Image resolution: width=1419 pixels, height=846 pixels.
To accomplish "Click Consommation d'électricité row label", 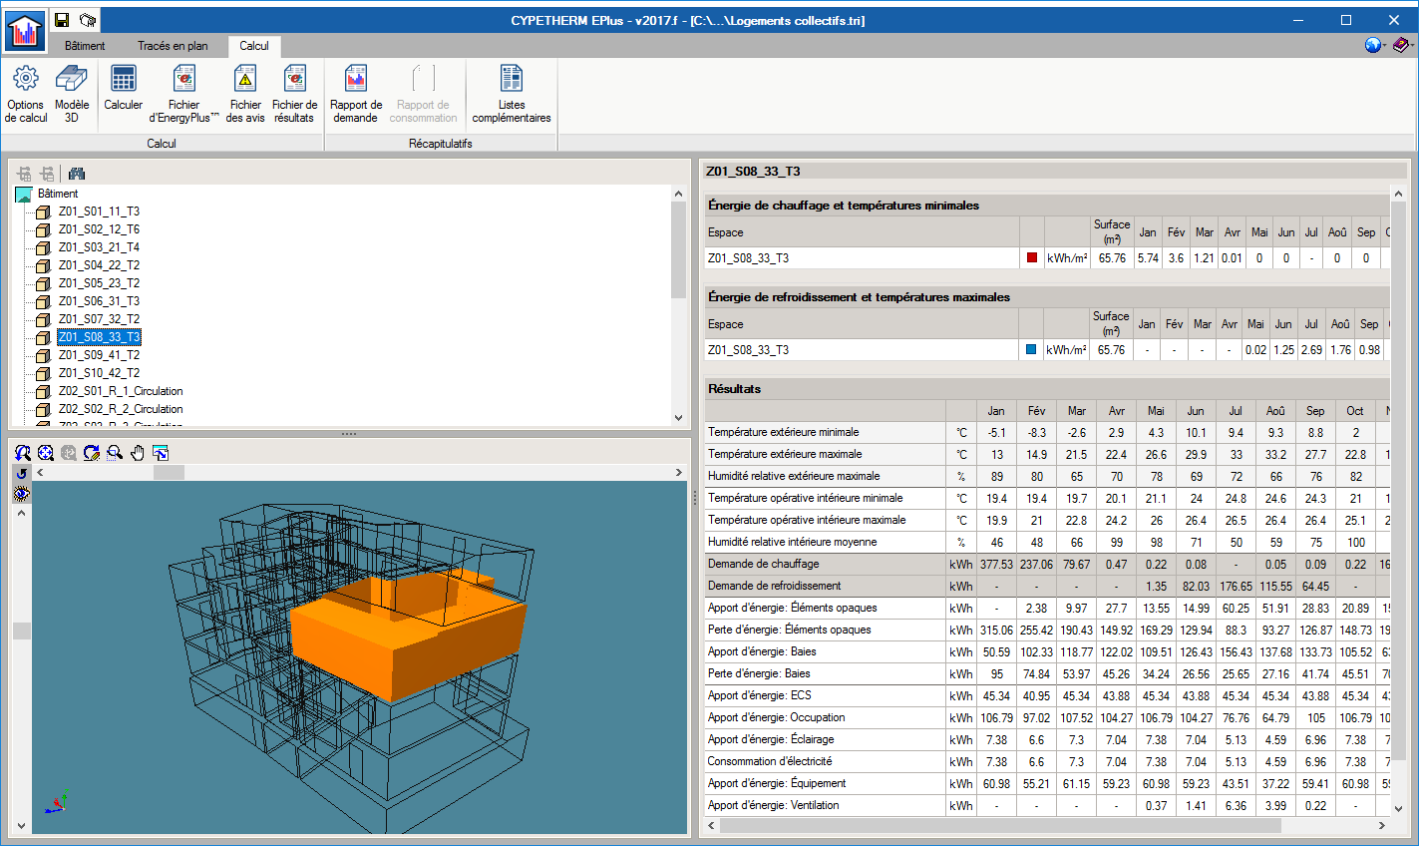I will pyautogui.click(x=770, y=761).
